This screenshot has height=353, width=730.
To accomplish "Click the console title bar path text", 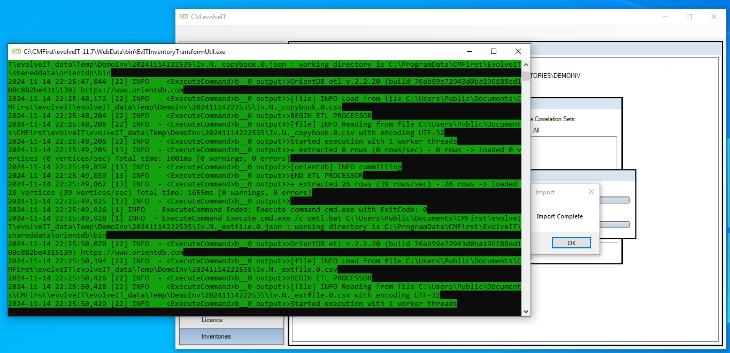I will (125, 52).
